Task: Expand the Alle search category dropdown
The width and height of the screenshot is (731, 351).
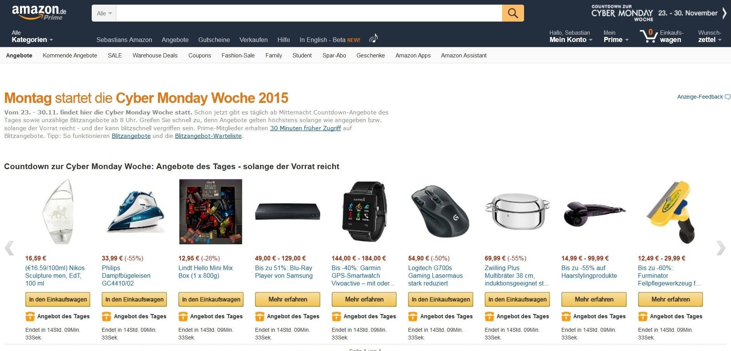Action: [x=104, y=13]
